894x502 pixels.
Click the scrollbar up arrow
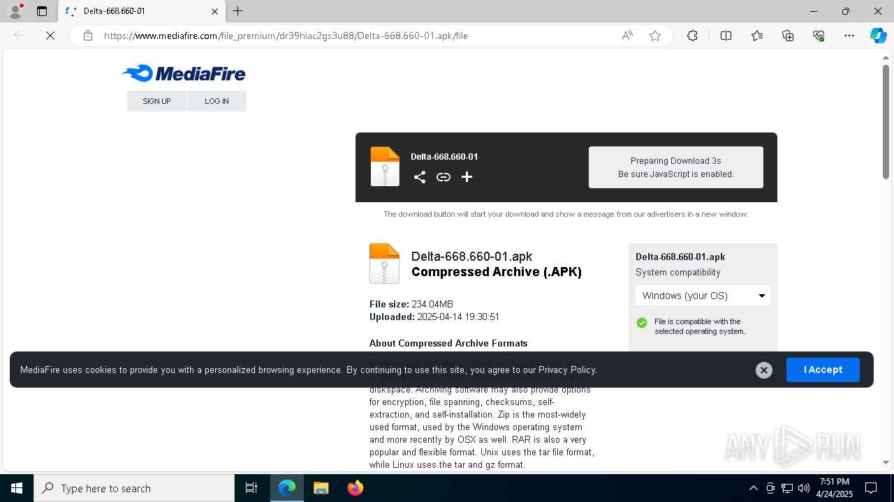(x=886, y=58)
